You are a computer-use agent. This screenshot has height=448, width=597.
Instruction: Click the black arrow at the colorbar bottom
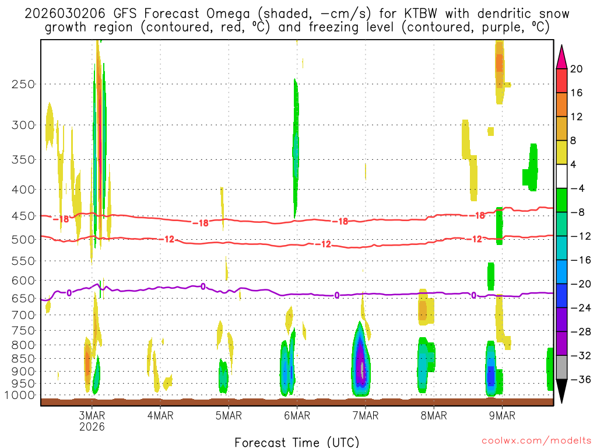(561, 391)
